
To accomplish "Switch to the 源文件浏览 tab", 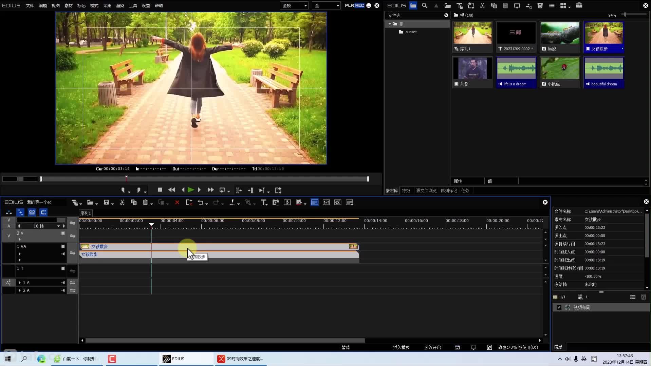I will 426,191.
